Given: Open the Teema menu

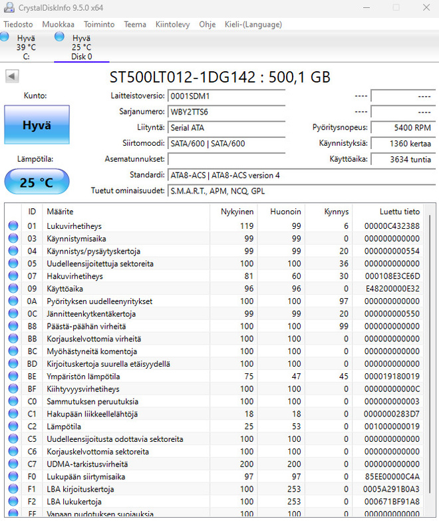Looking at the screenshot, I should [135, 25].
